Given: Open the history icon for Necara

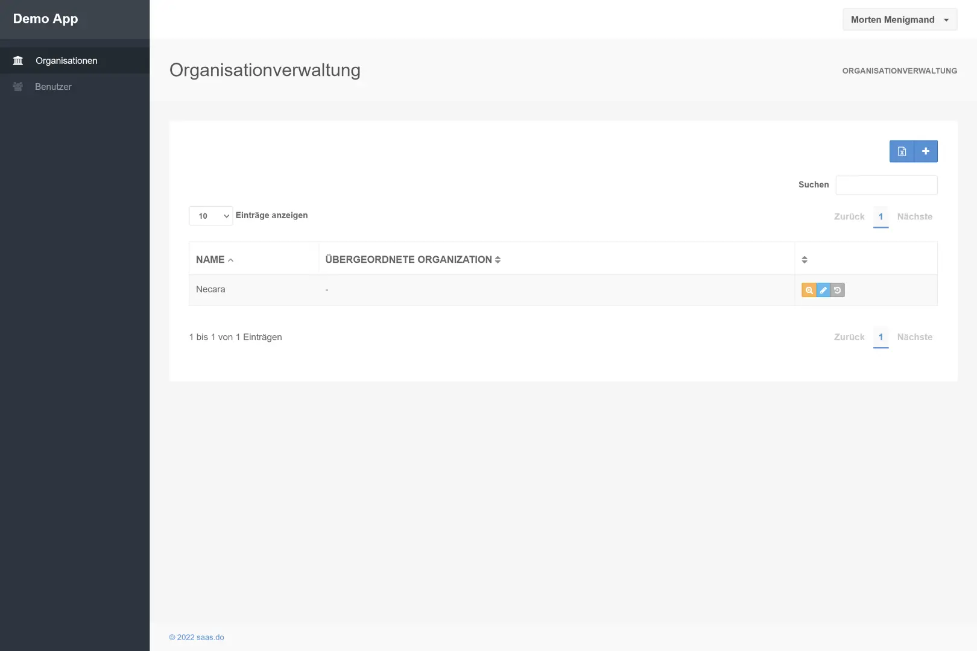Looking at the screenshot, I should 838,290.
